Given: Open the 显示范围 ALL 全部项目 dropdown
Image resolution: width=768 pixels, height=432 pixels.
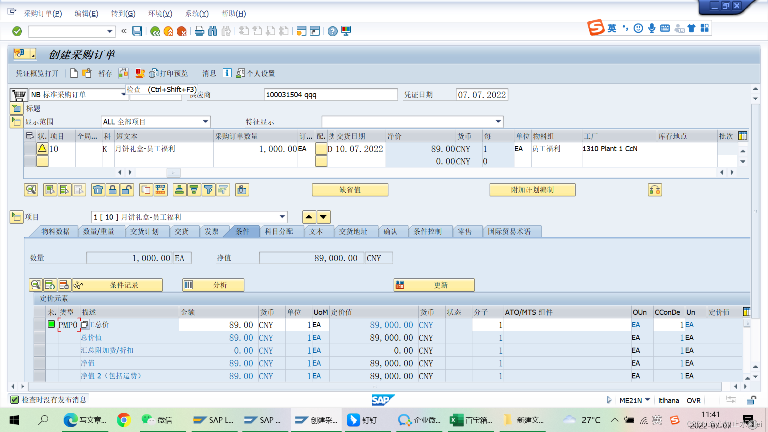Looking at the screenshot, I should [x=205, y=122].
